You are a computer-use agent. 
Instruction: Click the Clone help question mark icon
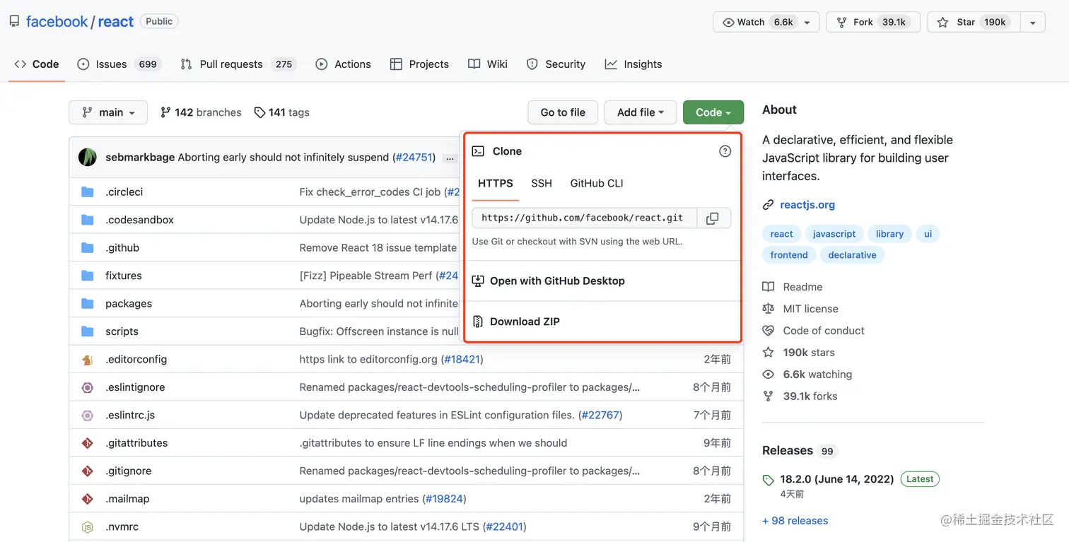725,151
